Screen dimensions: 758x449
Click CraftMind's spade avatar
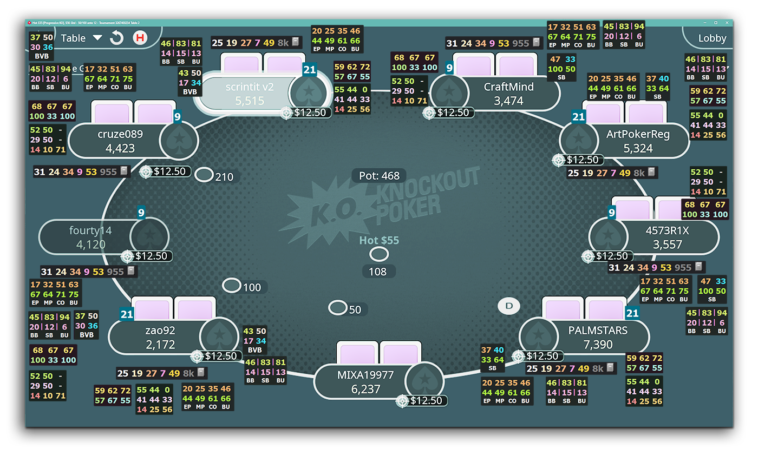(450, 93)
